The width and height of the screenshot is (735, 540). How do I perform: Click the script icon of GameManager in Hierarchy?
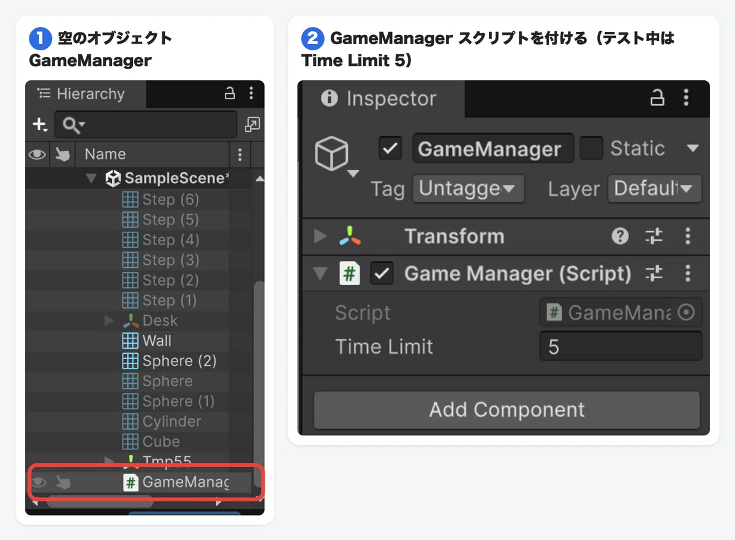(130, 482)
